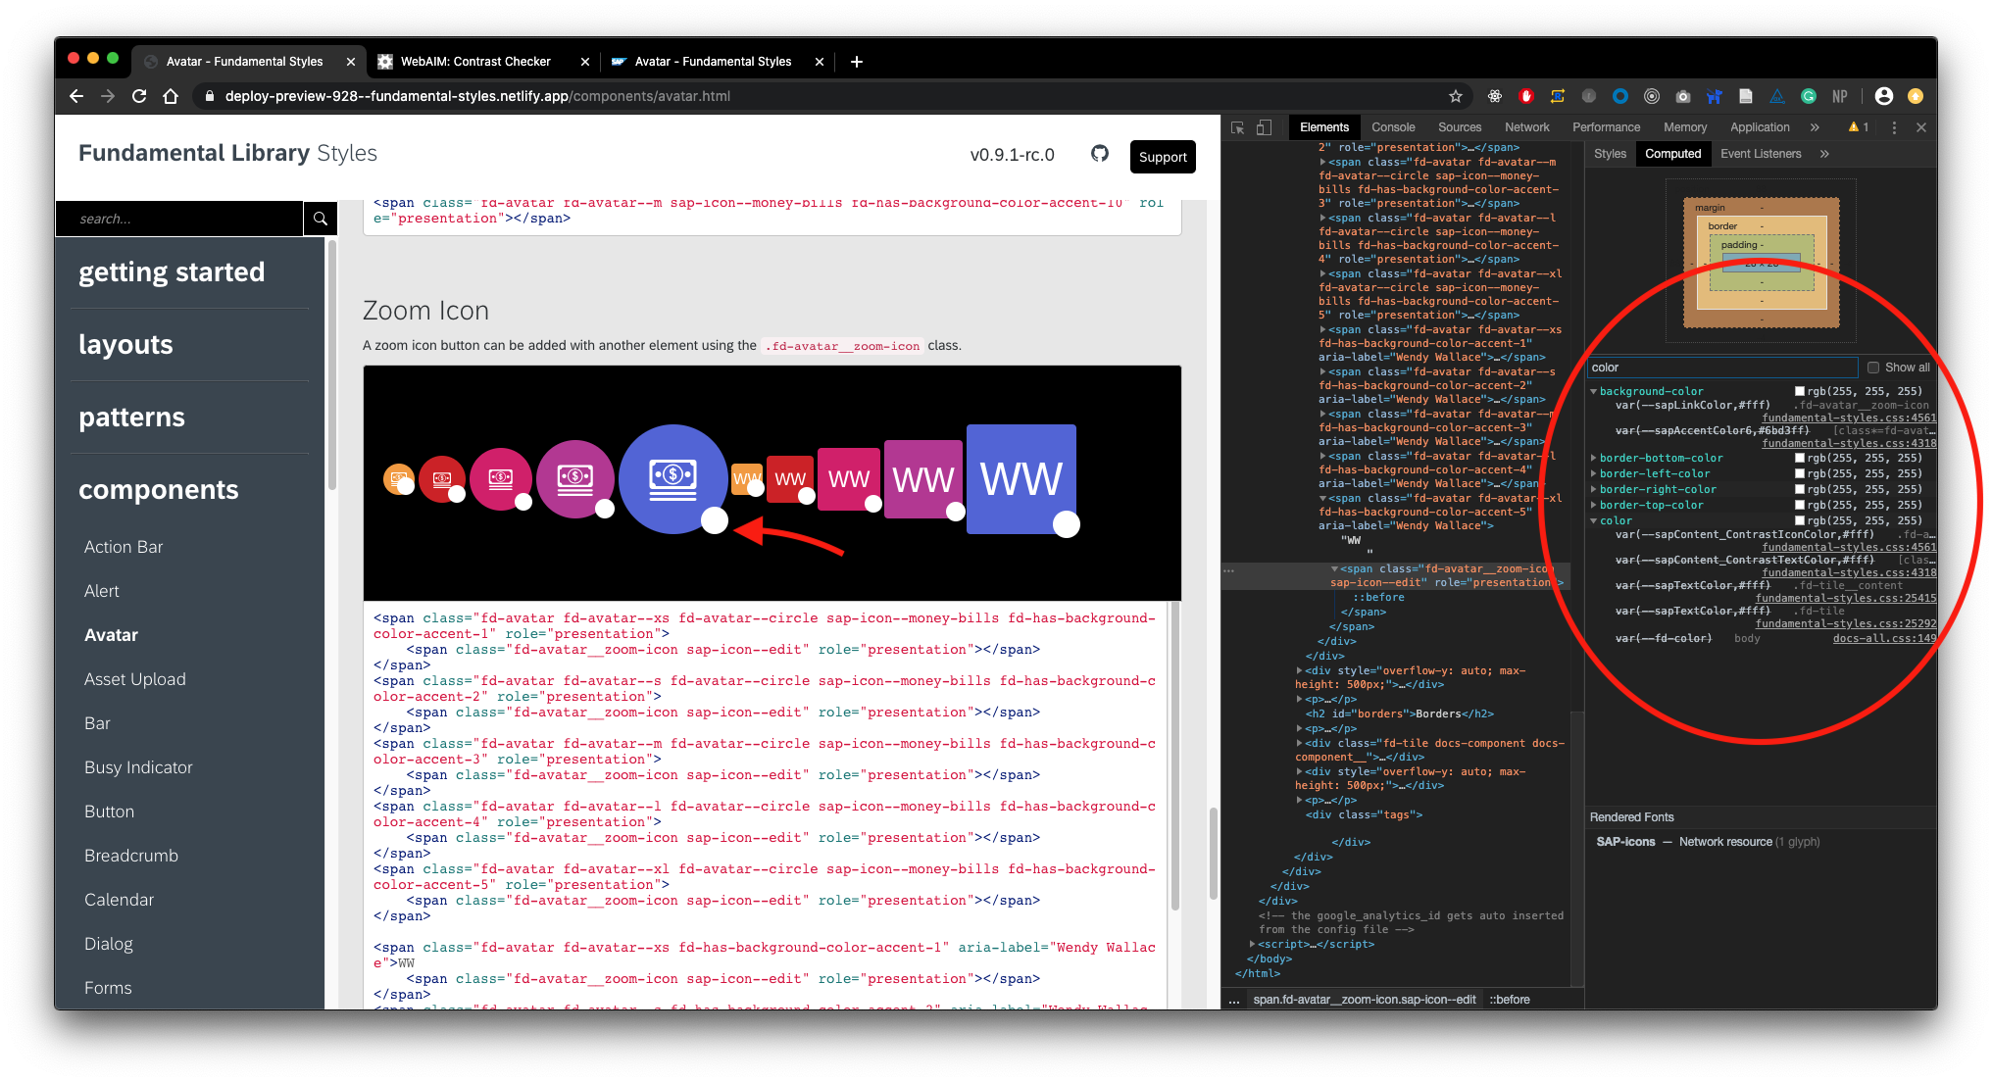Screen dimensions: 1992x1082
Task: Expand the border-bottom-color computed property
Action: (x=1594, y=458)
